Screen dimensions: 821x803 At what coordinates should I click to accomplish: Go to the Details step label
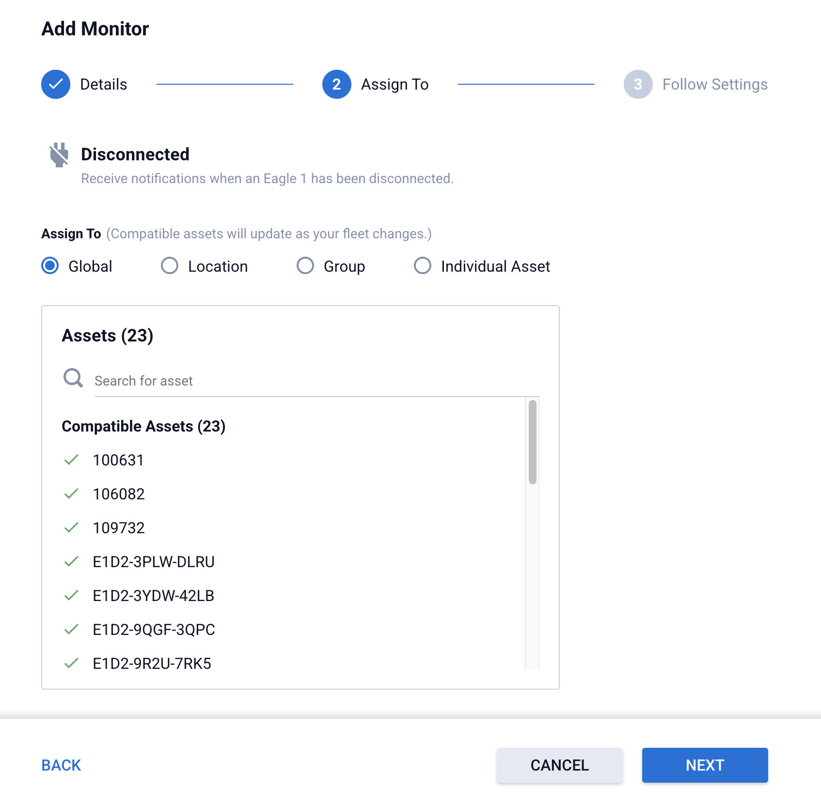103,84
